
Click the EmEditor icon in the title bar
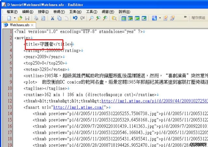[4, 5]
